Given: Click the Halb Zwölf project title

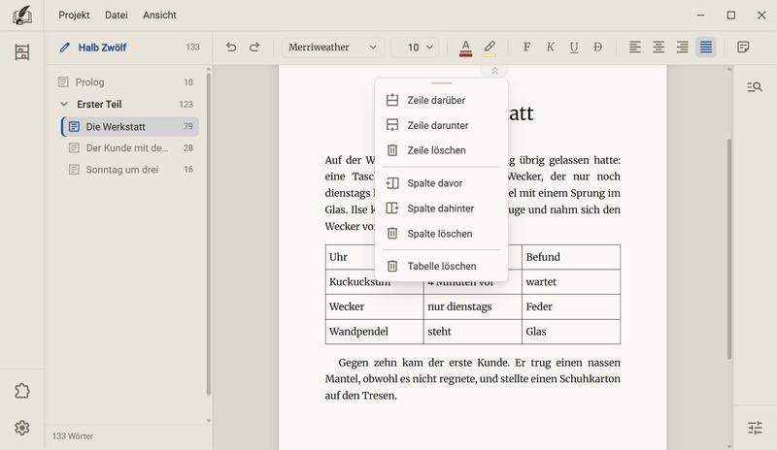Looking at the screenshot, I should coord(102,48).
